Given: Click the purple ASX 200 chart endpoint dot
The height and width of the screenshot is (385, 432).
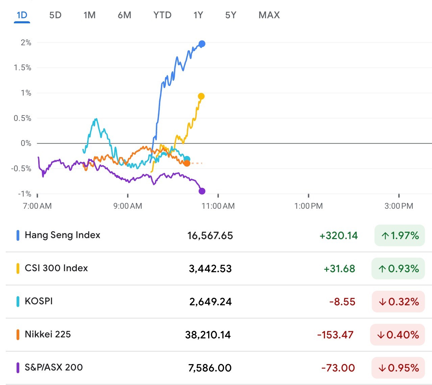Looking at the screenshot, I should [202, 191].
